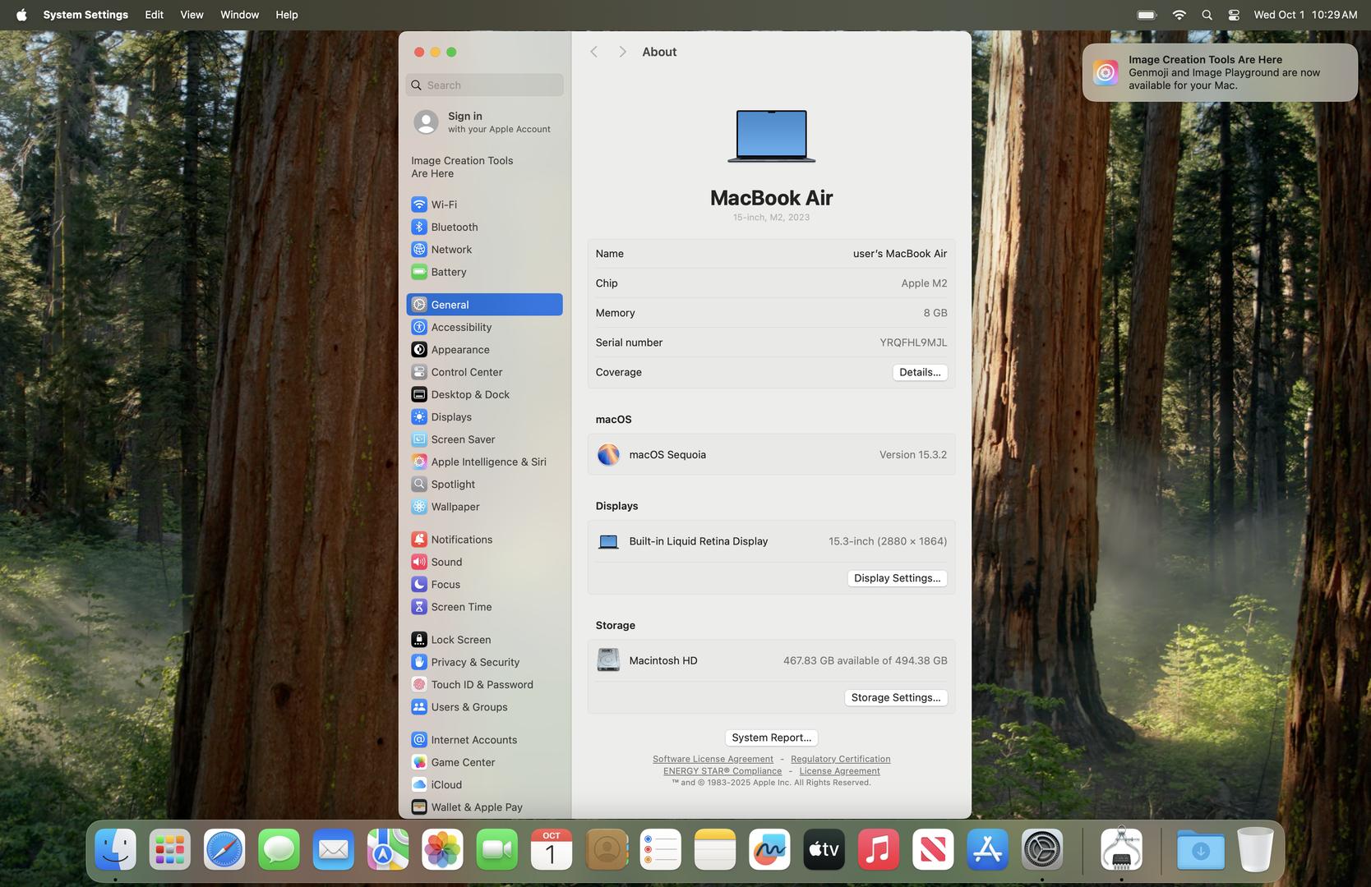The image size is (1371, 887).
Task: Click the Storage Settings button
Action: [x=895, y=697]
